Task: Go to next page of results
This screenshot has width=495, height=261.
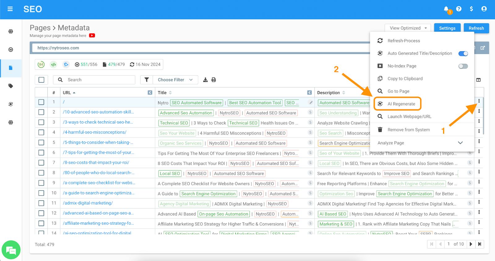Action: click(471, 244)
